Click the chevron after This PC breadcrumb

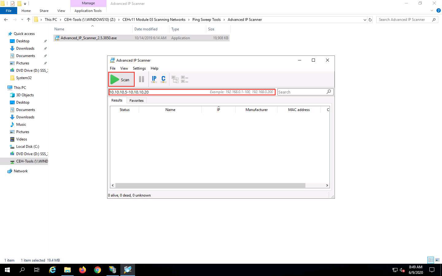click(x=60, y=20)
